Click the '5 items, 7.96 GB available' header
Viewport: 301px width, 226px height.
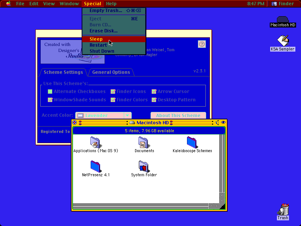coord(149,131)
